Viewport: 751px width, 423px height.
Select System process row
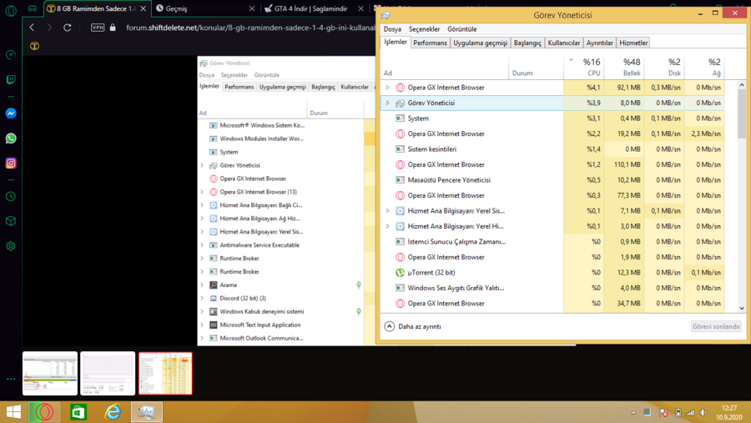(x=552, y=118)
